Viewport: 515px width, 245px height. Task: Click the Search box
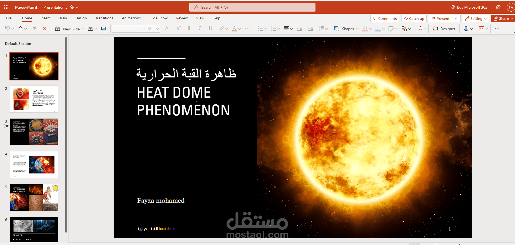[252, 7]
